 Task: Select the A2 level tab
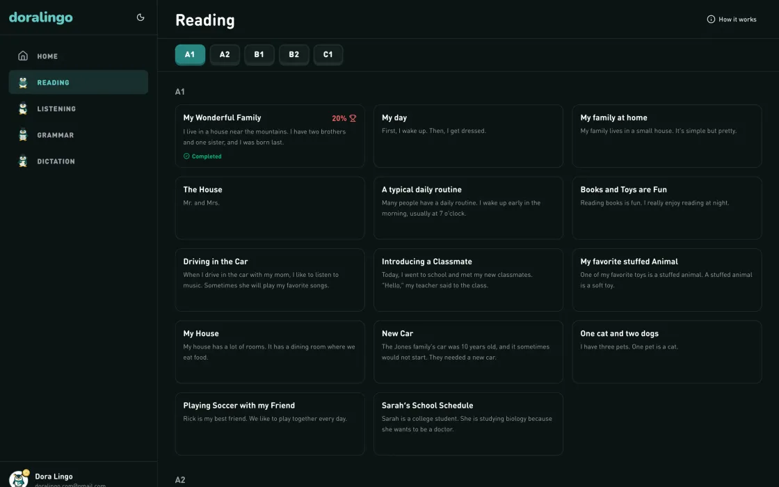coord(225,55)
